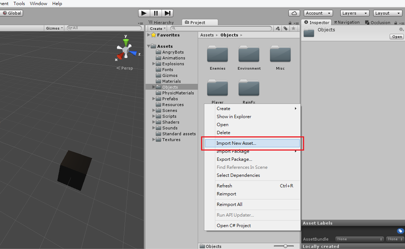Open Unity Services via the cloud icon
The image size is (405, 249).
(x=294, y=13)
